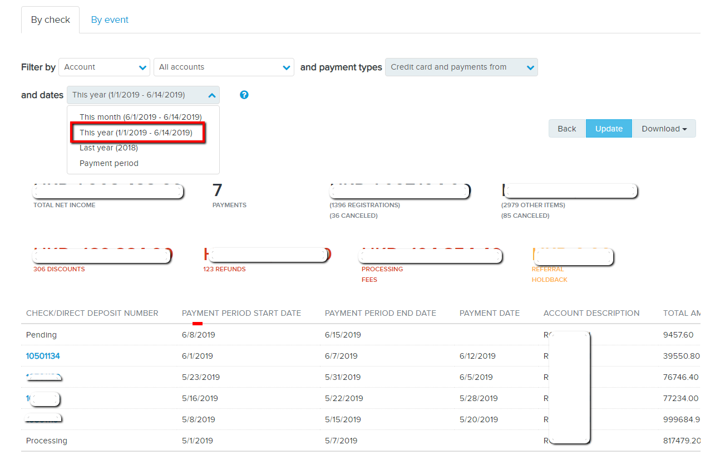Choose Last year (2018) option
Screen dimensions: 720x464
tap(109, 148)
